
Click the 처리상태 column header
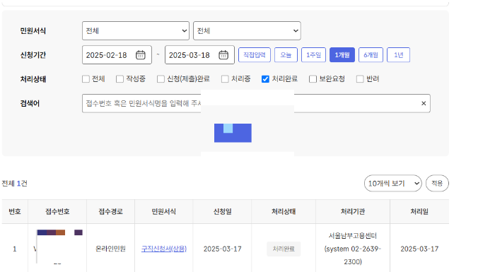[284, 211]
